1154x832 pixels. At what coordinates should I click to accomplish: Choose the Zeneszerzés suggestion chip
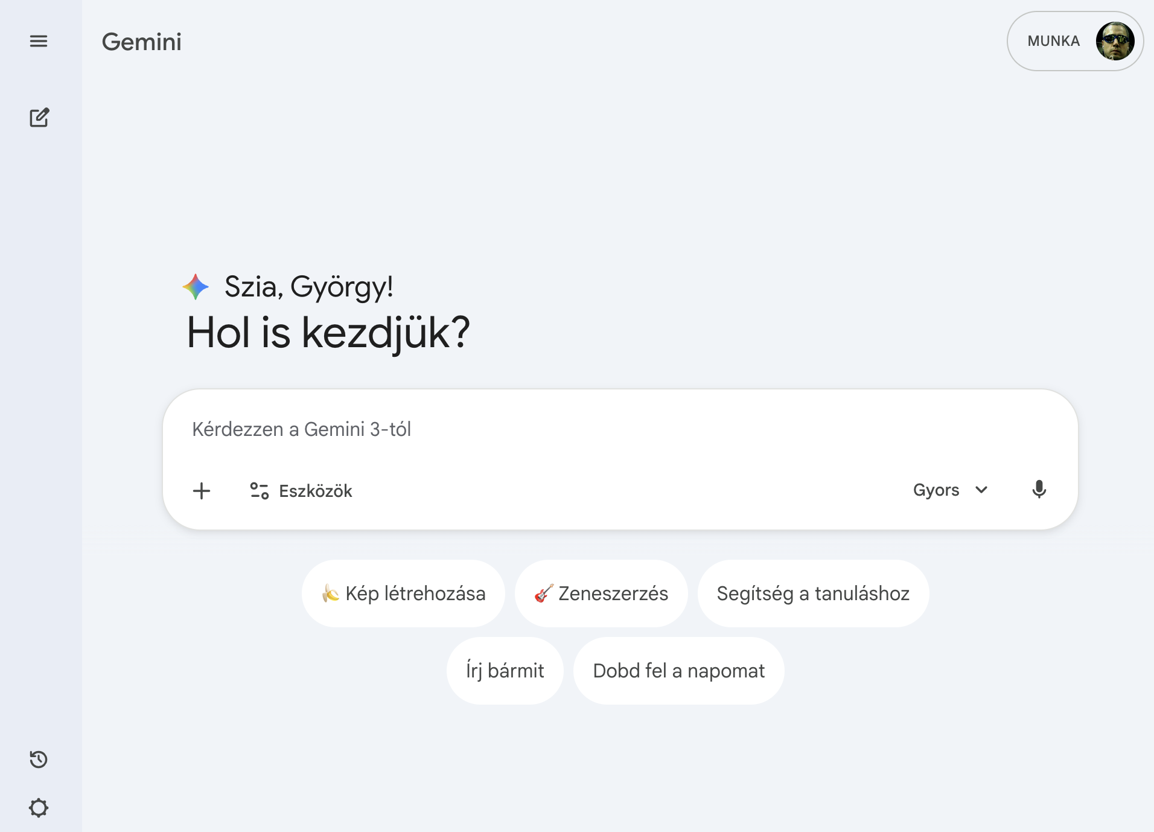pos(601,594)
